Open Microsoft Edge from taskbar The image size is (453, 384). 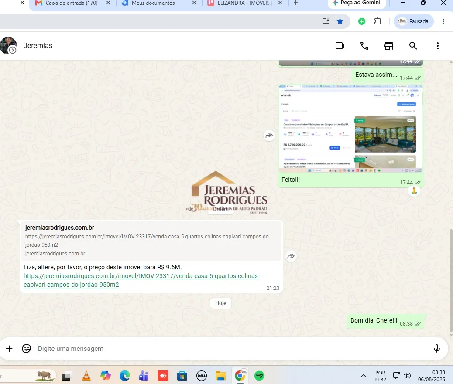coord(125,376)
